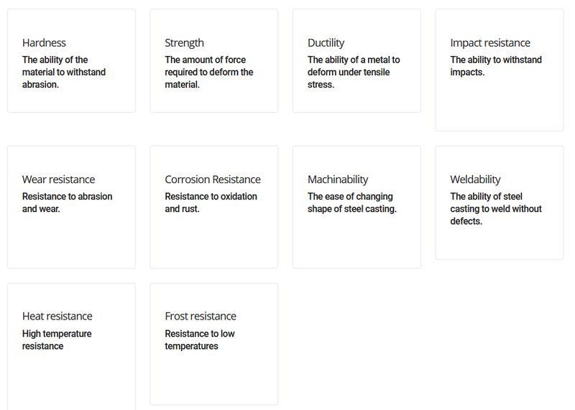Screen dimensions: 575x410
Task: Select the Wear resistance heading
Action: tap(58, 180)
